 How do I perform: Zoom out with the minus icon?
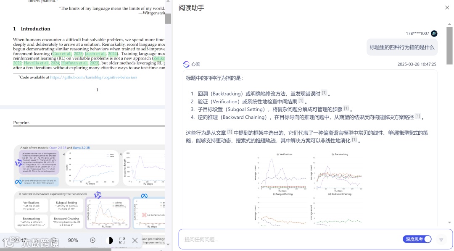click(x=54, y=240)
